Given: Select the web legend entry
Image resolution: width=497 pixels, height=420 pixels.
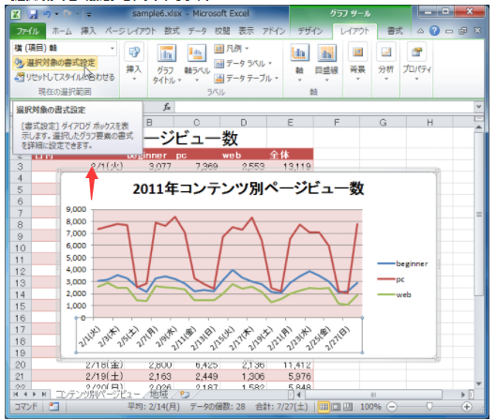Looking at the screenshot, I should click(x=395, y=294).
